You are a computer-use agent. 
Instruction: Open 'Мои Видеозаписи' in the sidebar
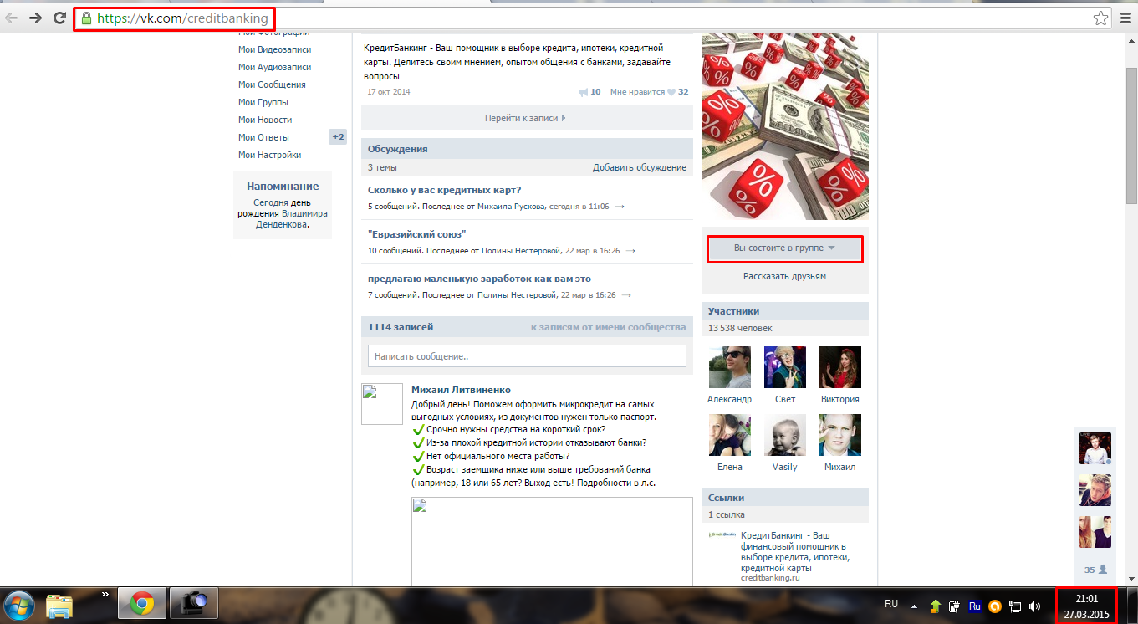[274, 49]
